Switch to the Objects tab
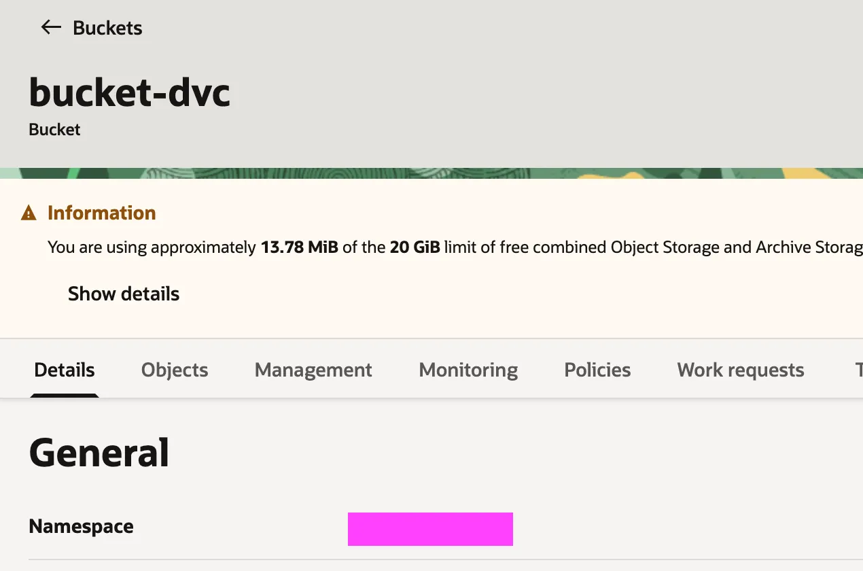Image resolution: width=863 pixels, height=571 pixels. click(175, 370)
